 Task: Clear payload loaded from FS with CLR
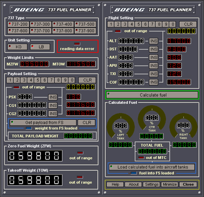click(x=87, y=123)
